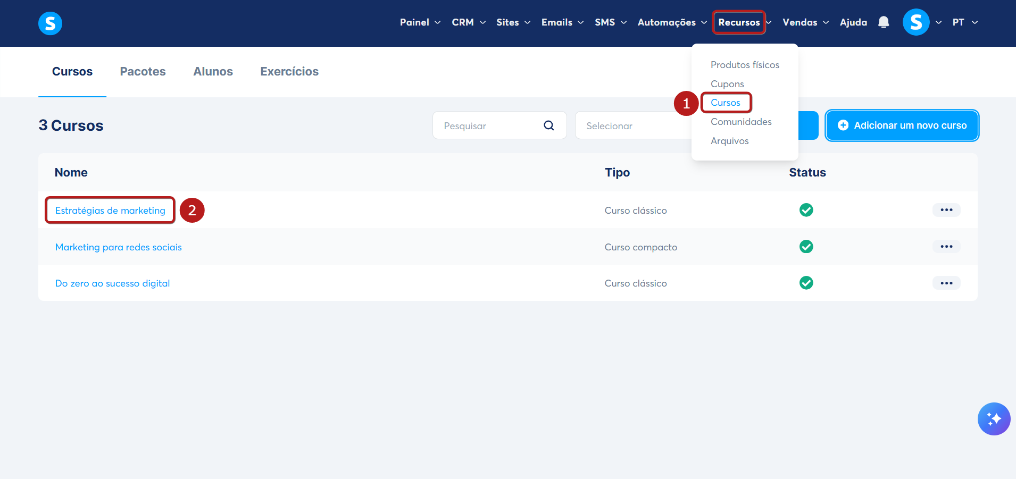
Task: Open options for Do zero ao sucesso digital
Action: click(x=946, y=283)
